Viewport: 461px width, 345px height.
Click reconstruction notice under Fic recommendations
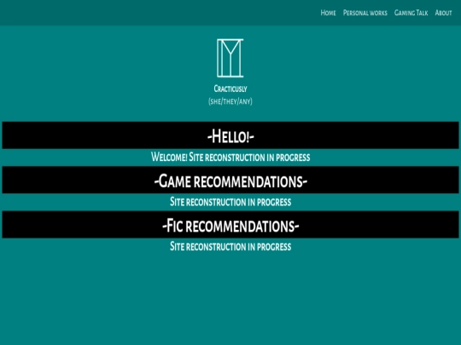230,246
